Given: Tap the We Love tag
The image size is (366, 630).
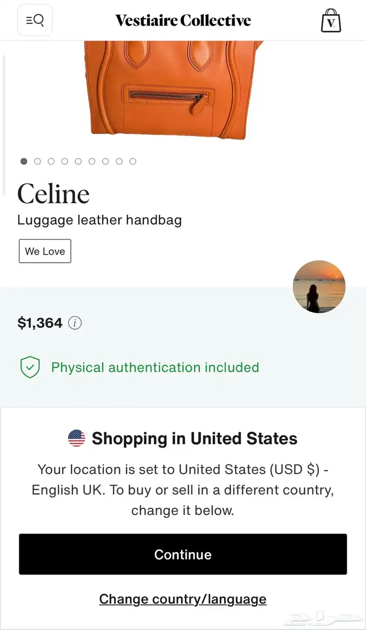Looking at the screenshot, I should [x=45, y=251].
